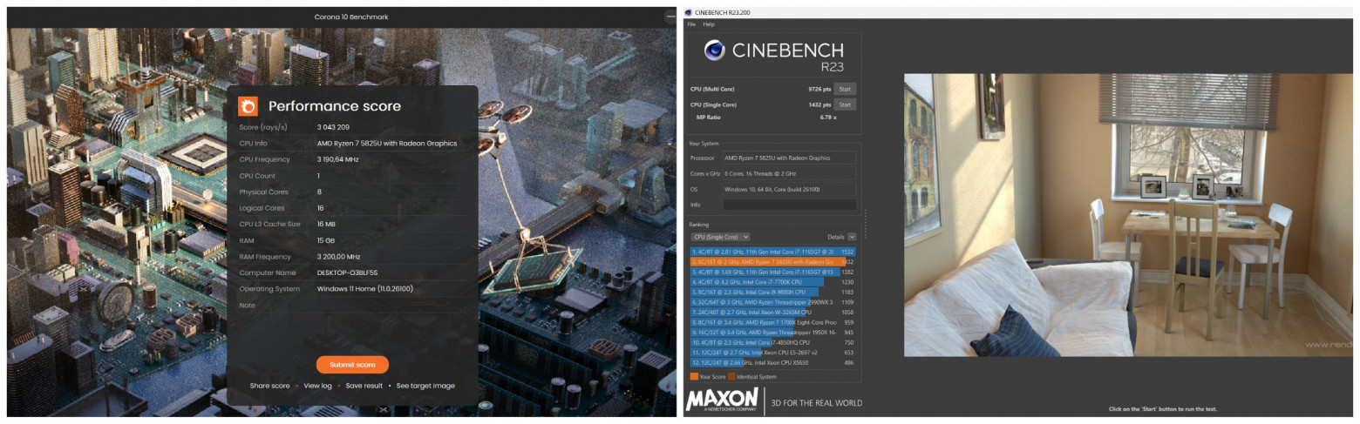Click the brown Identical System legend swatch
This screenshot has height=424, width=1360.
coord(731,377)
